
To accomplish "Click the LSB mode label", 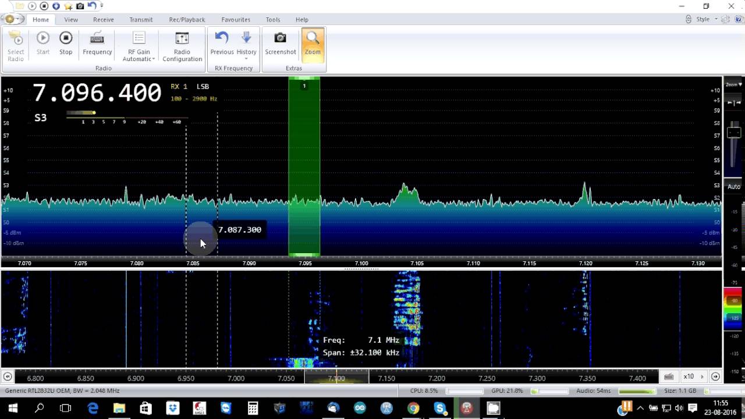I will [x=203, y=87].
